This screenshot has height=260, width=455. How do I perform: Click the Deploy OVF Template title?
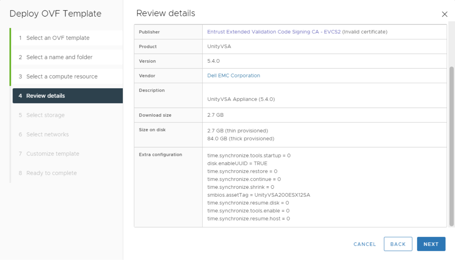pyautogui.click(x=55, y=13)
